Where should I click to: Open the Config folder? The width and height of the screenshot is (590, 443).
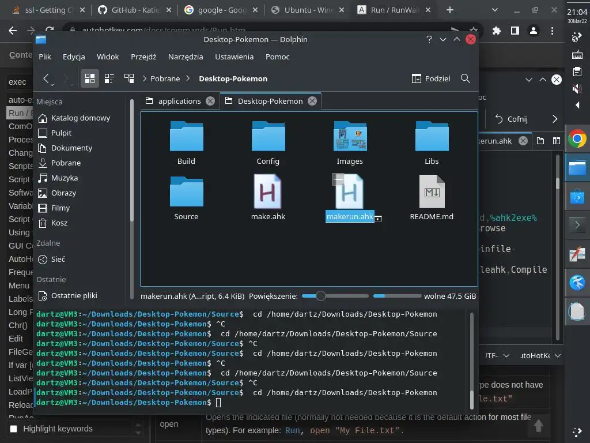click(x=268, y=143)
